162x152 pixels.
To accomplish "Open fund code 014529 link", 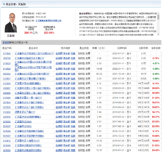I will click(7, 63).
